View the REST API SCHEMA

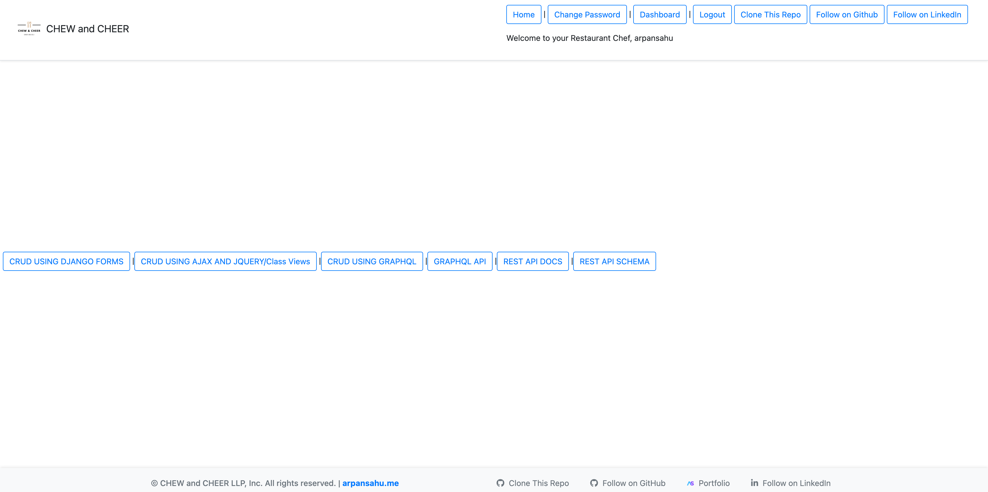614,261
